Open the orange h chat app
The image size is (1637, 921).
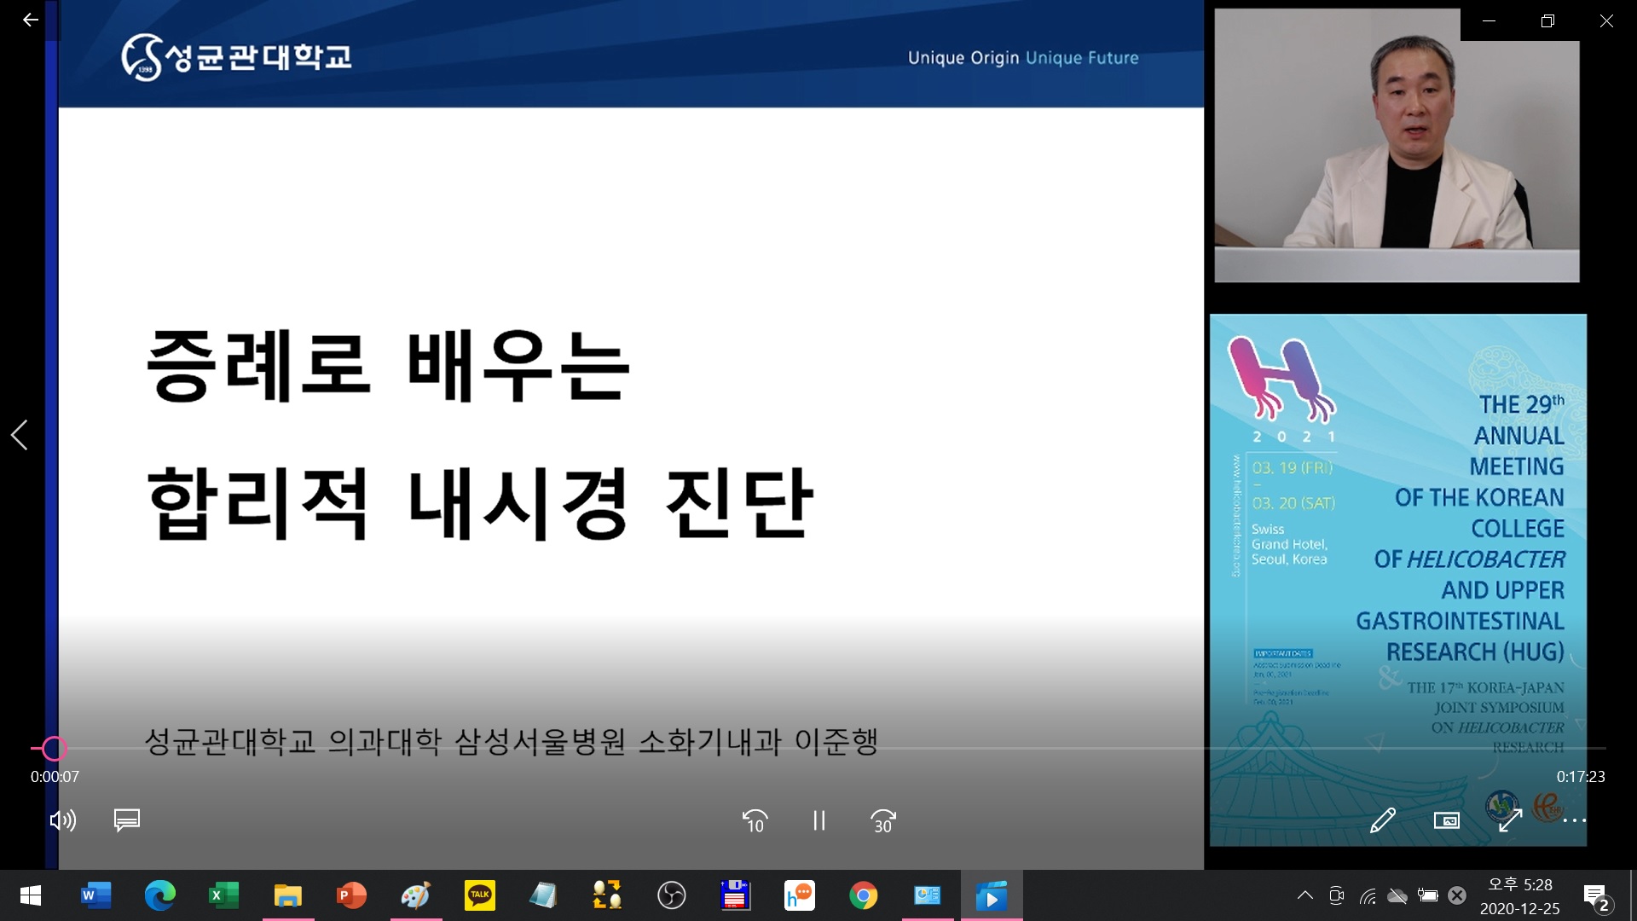pos(799,895)
